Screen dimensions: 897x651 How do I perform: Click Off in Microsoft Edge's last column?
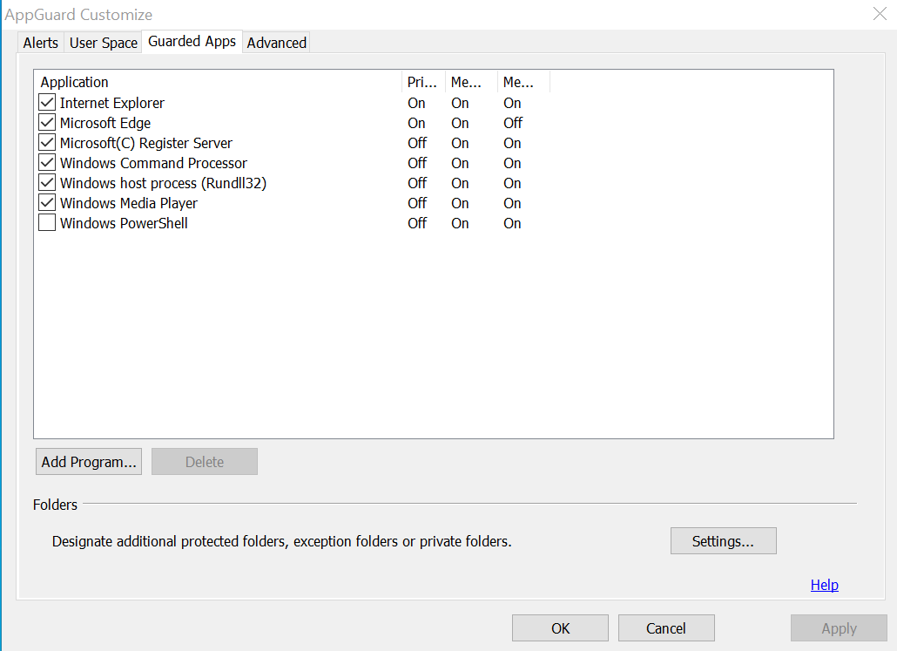(513, 123)
